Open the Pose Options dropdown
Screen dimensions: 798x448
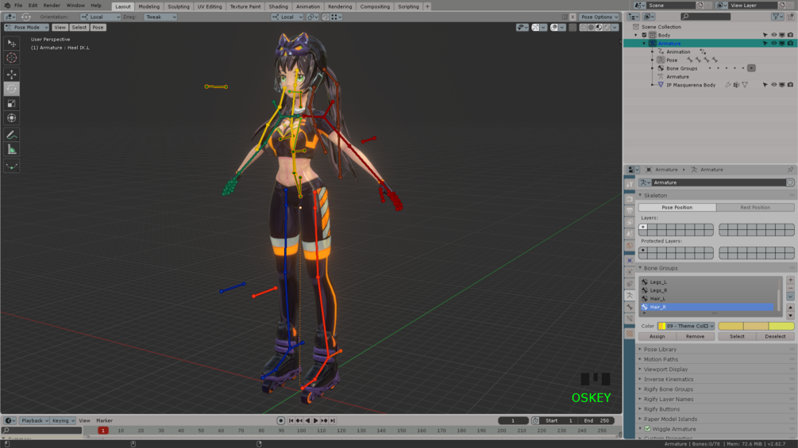[x=599, y=17]
